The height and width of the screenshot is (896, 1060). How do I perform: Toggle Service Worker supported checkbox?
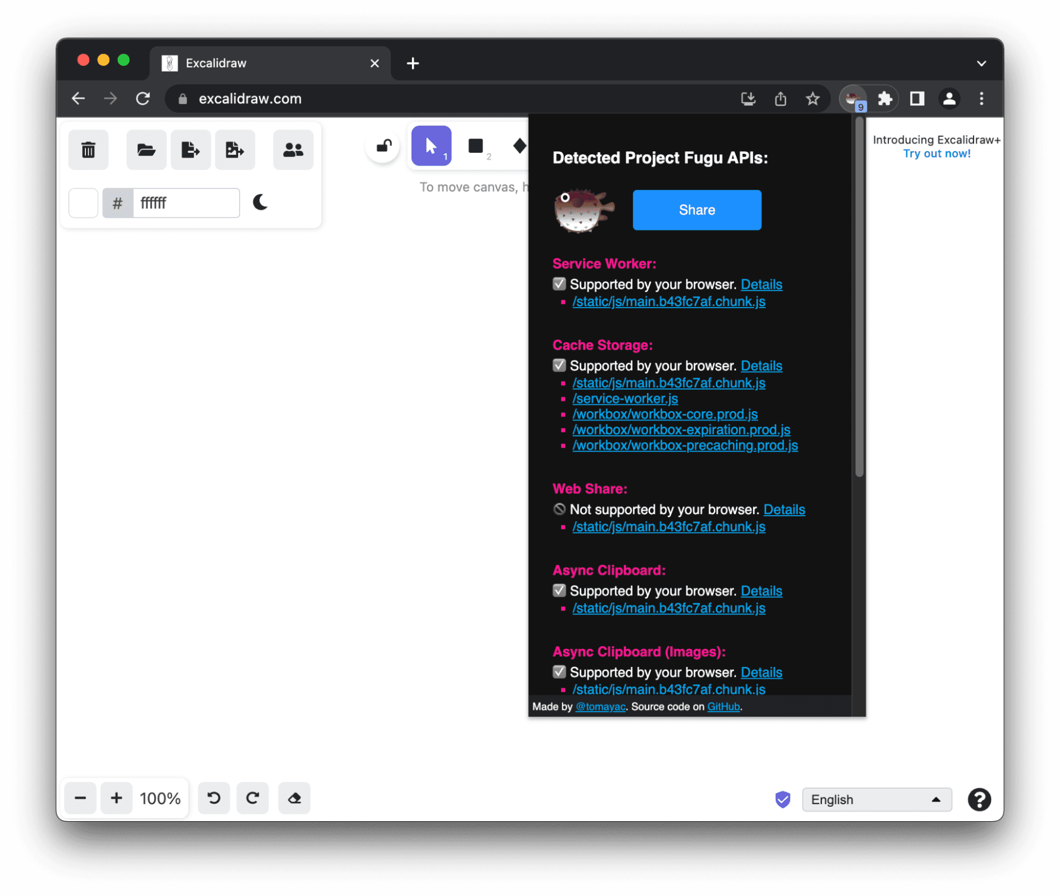point(559,284)
